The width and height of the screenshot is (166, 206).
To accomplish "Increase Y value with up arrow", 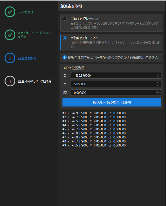I will 158,83.
